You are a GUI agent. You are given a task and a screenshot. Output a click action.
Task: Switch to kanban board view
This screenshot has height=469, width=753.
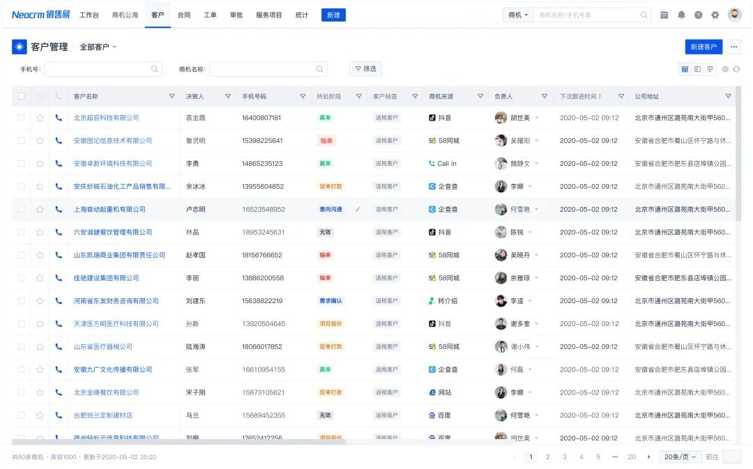tap(710, 69)
